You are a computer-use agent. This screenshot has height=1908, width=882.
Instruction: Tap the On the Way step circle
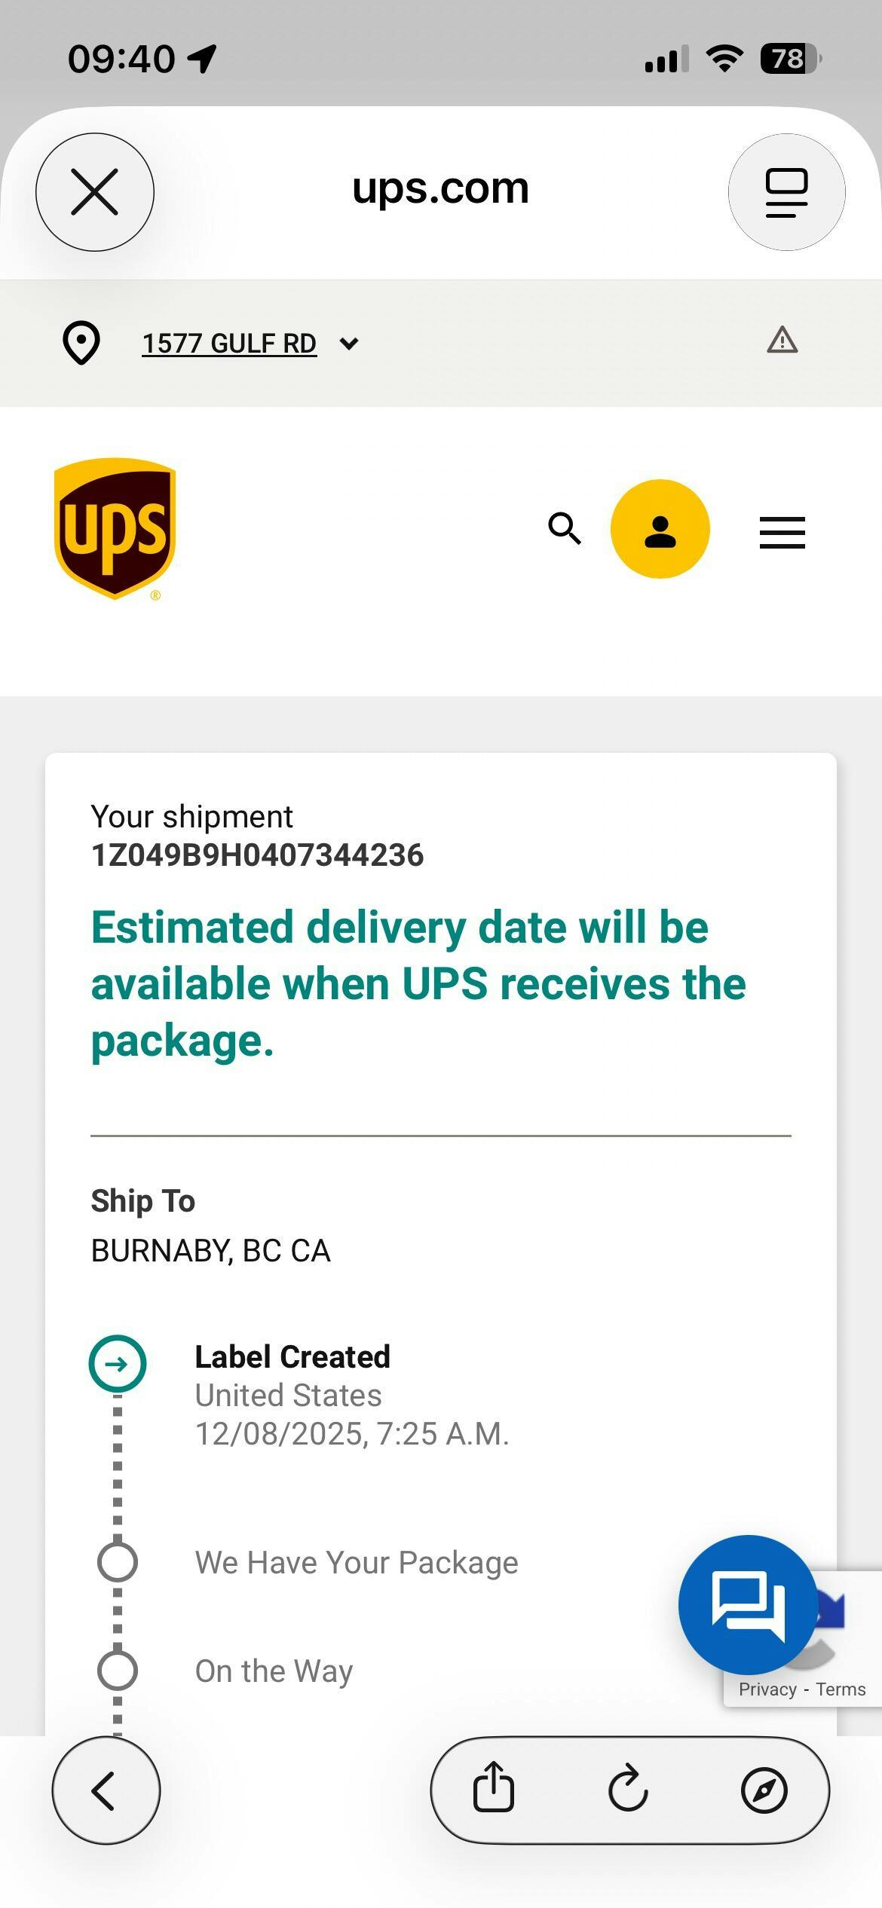pyautogui.click(x=118, y=1671)
